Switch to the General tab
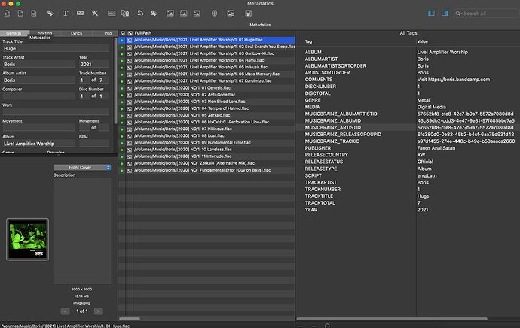Image resolution: width=520 pixels, height=328 pixels. 14,33
